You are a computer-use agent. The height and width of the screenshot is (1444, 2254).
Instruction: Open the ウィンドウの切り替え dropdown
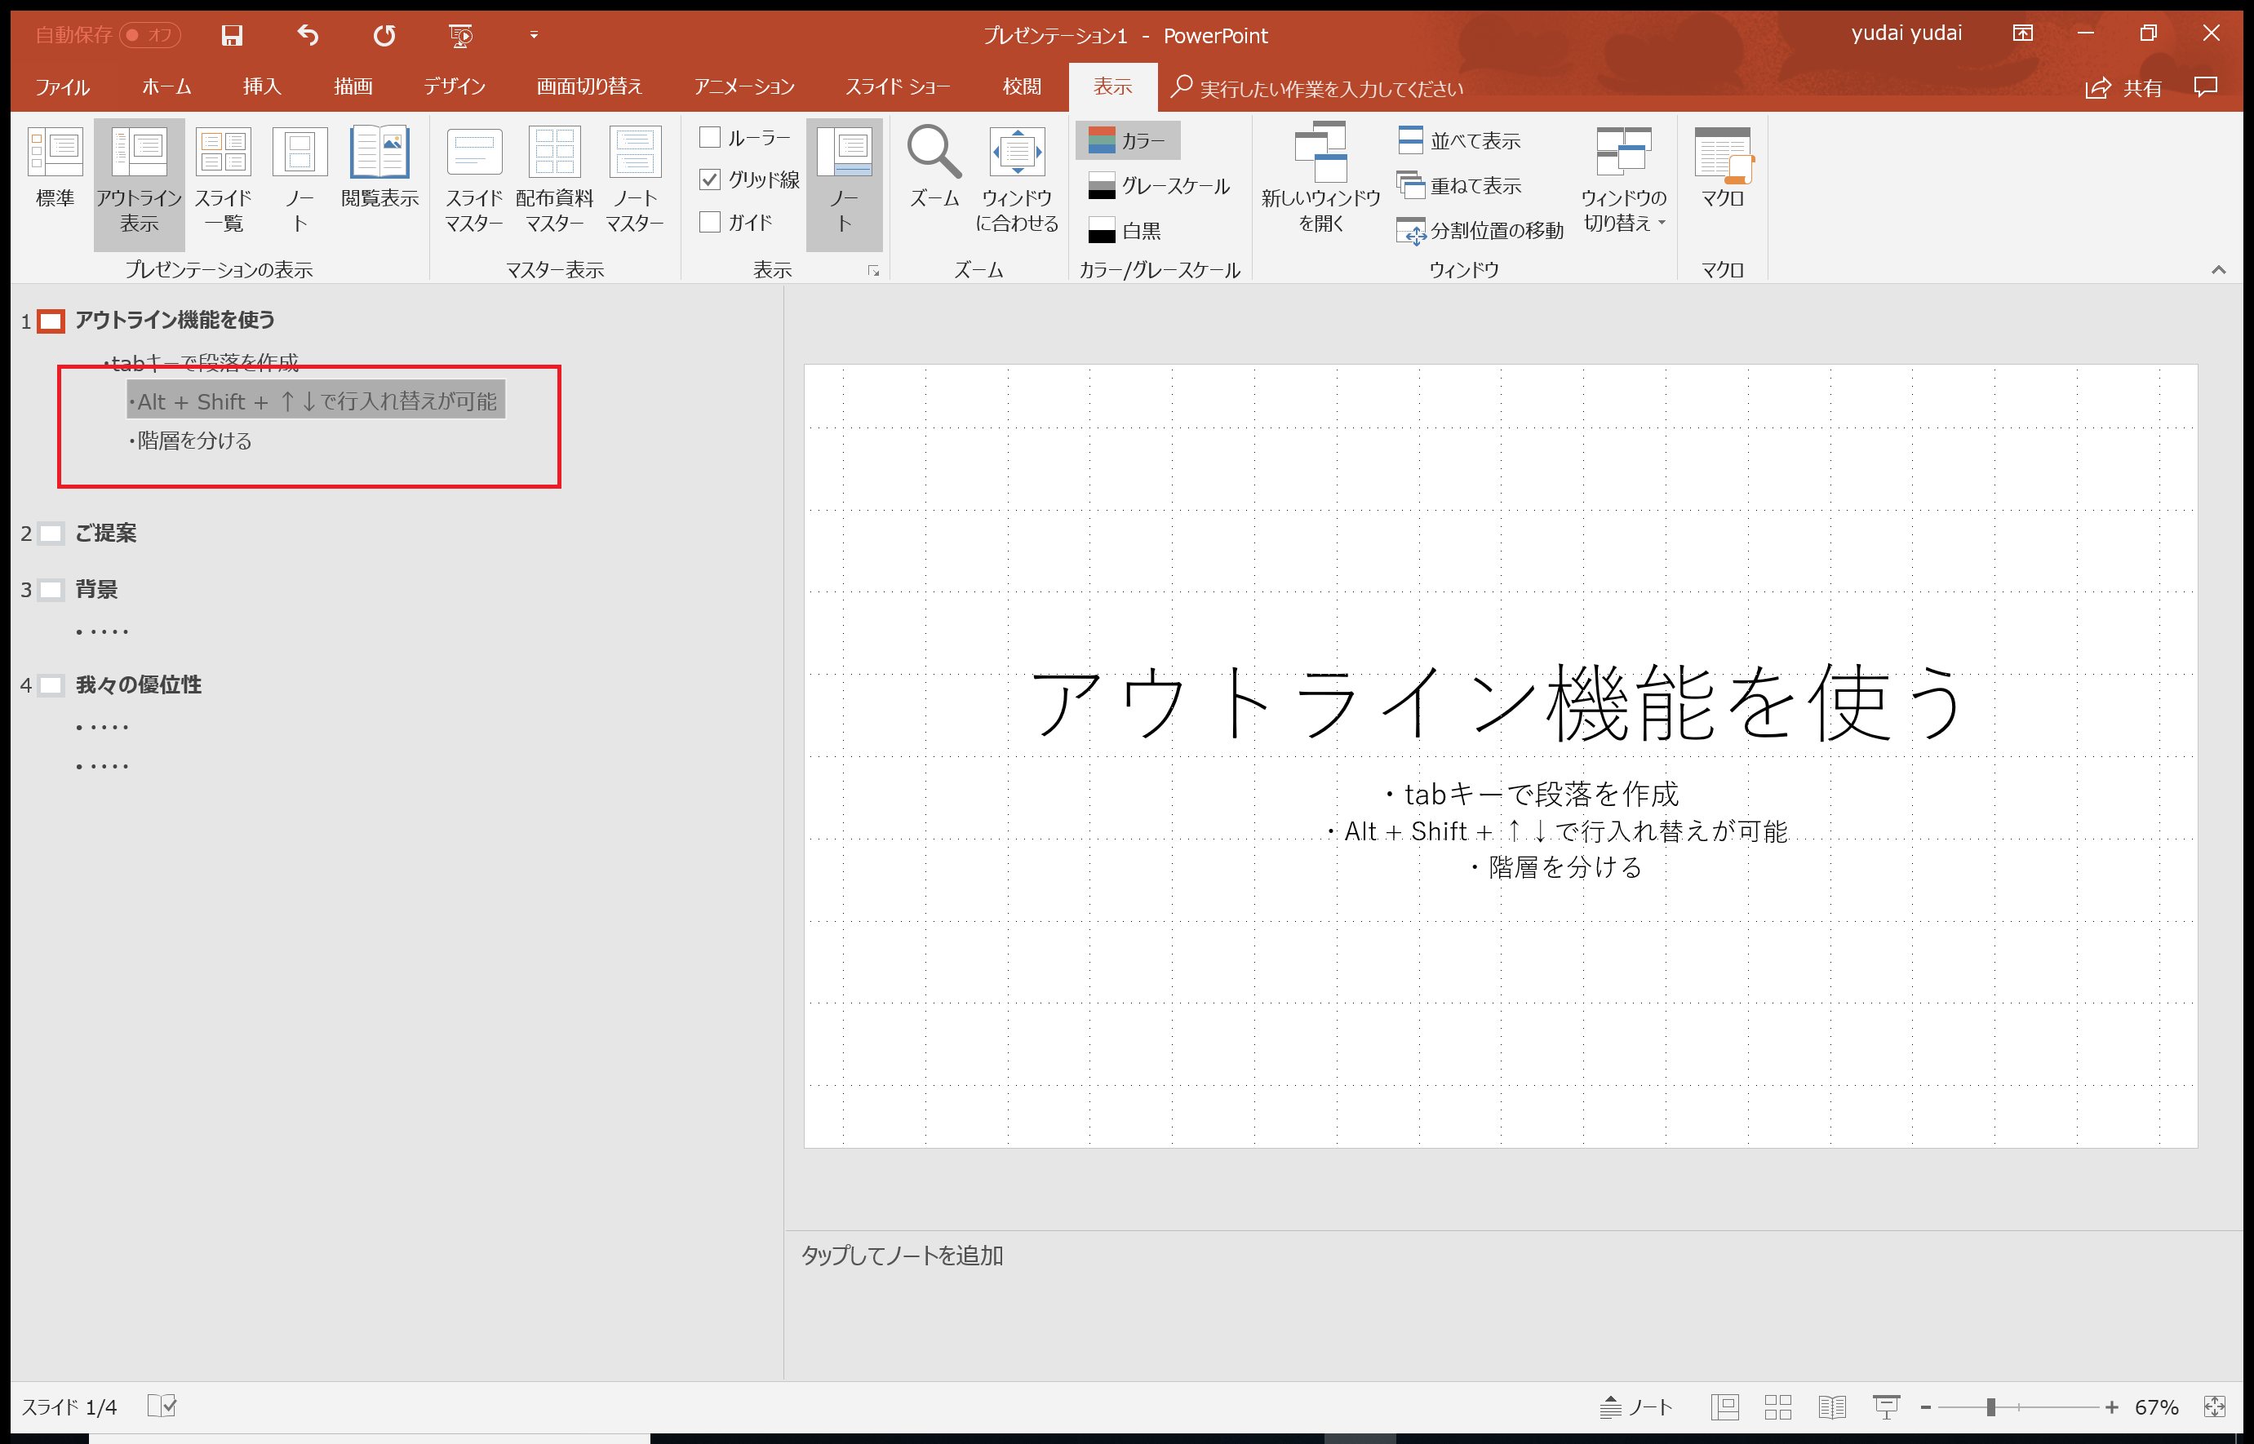pyautogui.click(x=1624, y=181)
